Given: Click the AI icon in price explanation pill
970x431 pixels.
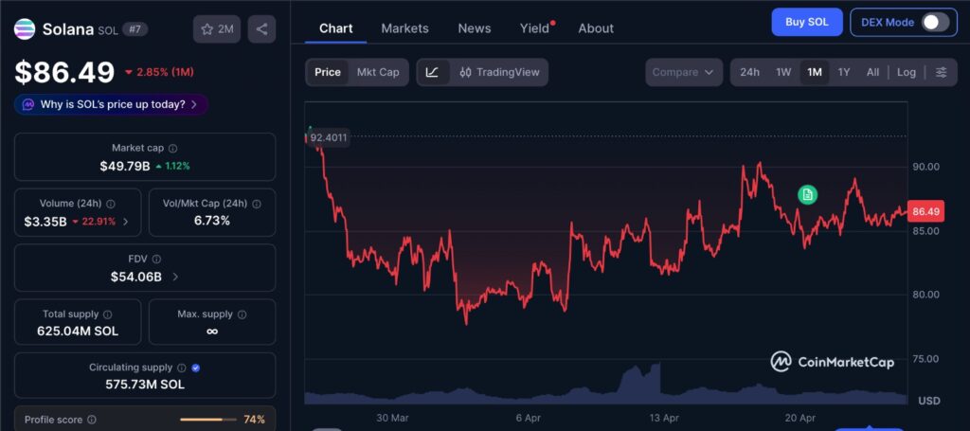Looking at the screenshot, I should [x=28, y=104].
